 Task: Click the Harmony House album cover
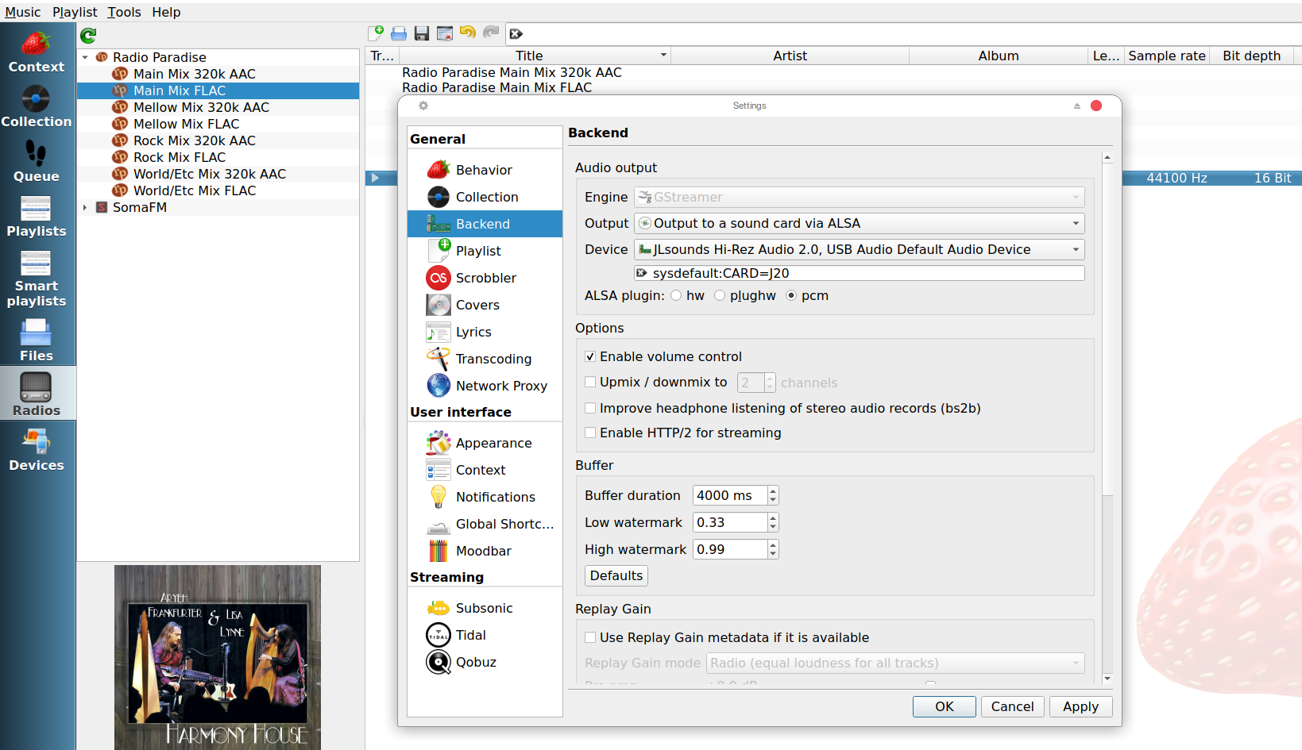tap(218, 657)
